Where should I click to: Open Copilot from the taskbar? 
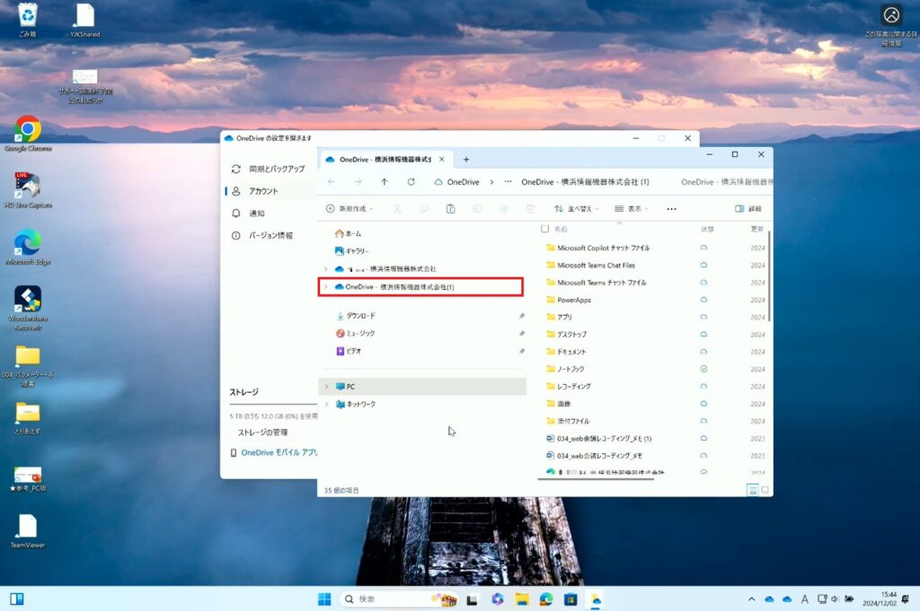tap(498, 598)
